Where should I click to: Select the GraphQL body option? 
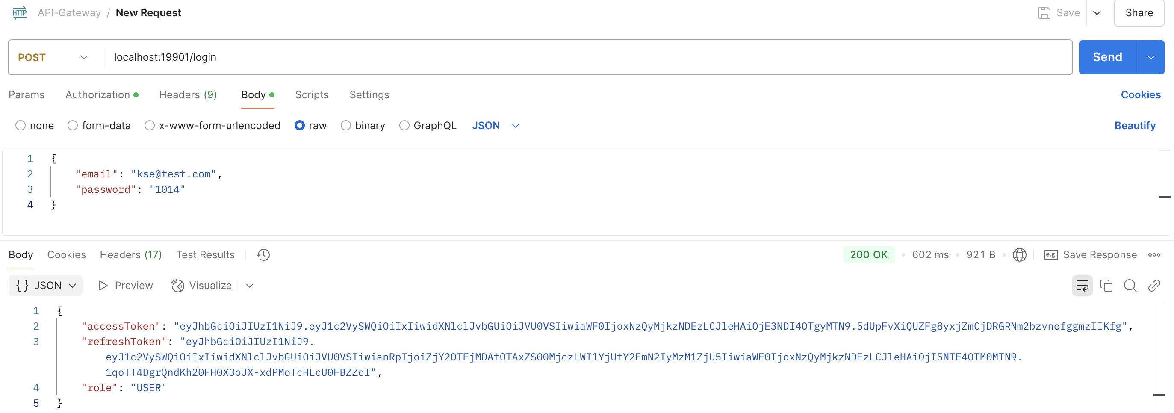(404, 125)
